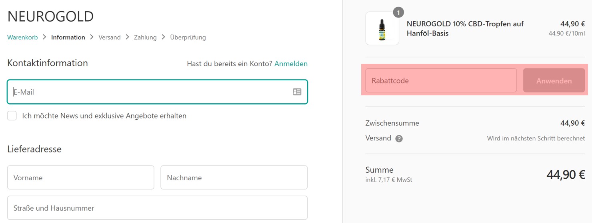Enable the news and exclusive offers checkbox
The height and width of the screenshot is (223, 592).
(12, 116)
